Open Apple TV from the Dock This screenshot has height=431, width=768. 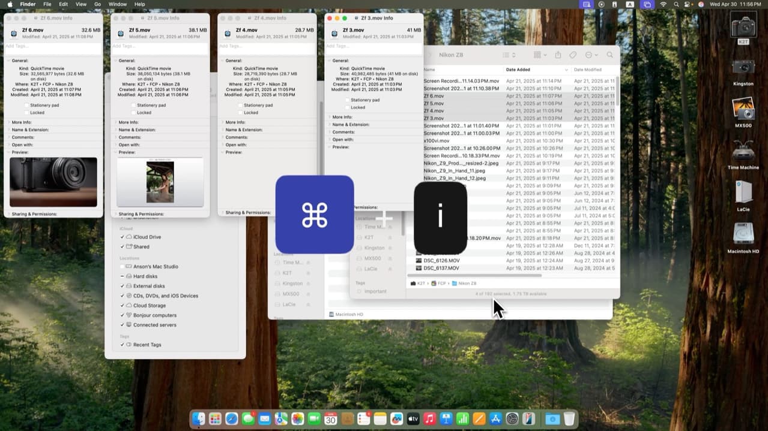(x=413, y=419)
